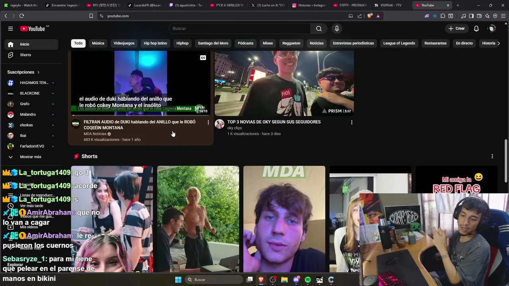
Task: Open the Brave main menu icon
Action: (503, 16)
